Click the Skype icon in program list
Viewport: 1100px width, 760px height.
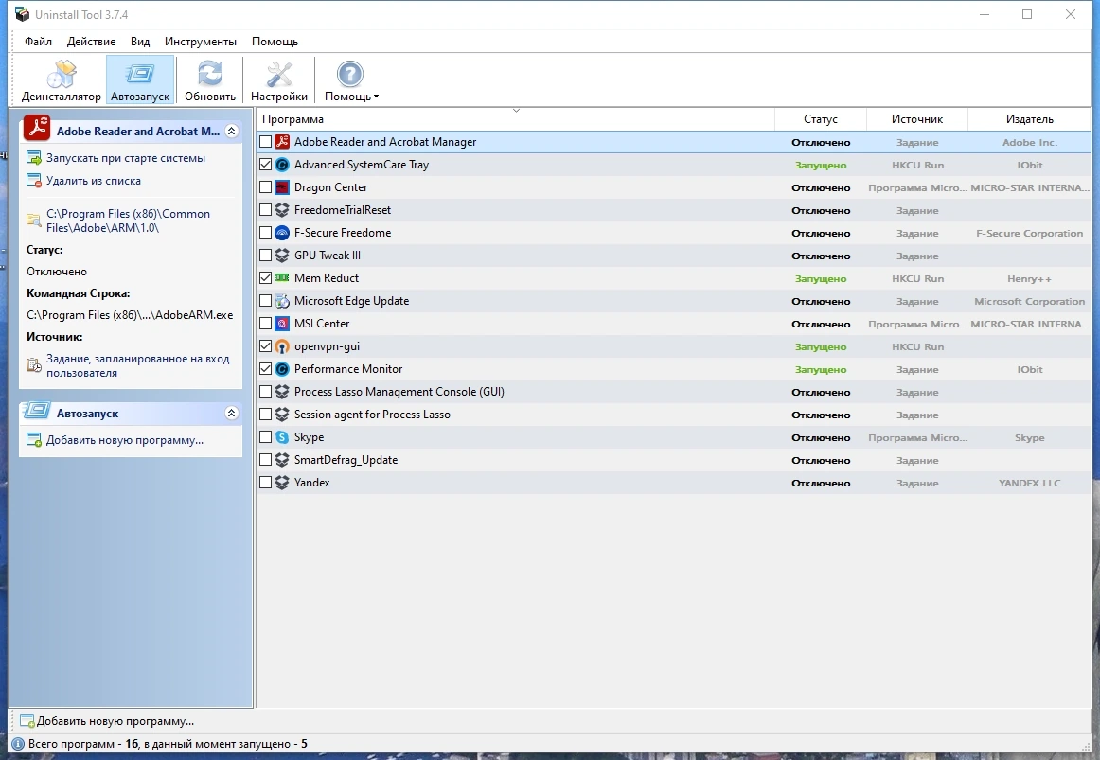tap(282, 437)
